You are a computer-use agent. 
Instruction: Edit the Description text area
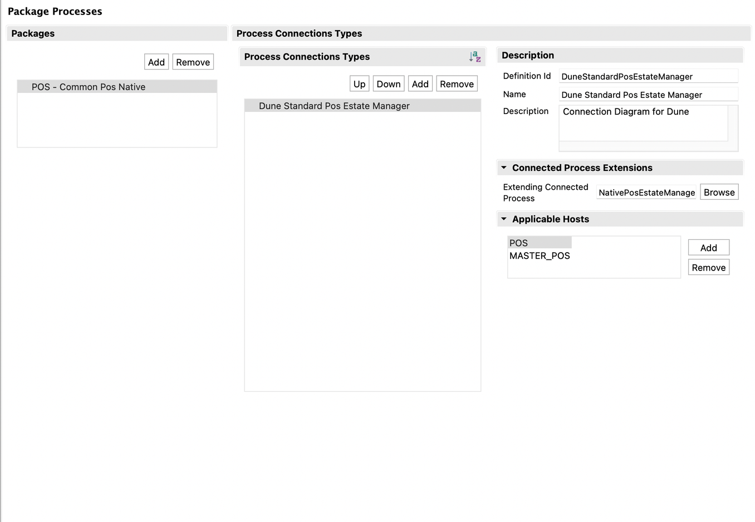[644, 123]
